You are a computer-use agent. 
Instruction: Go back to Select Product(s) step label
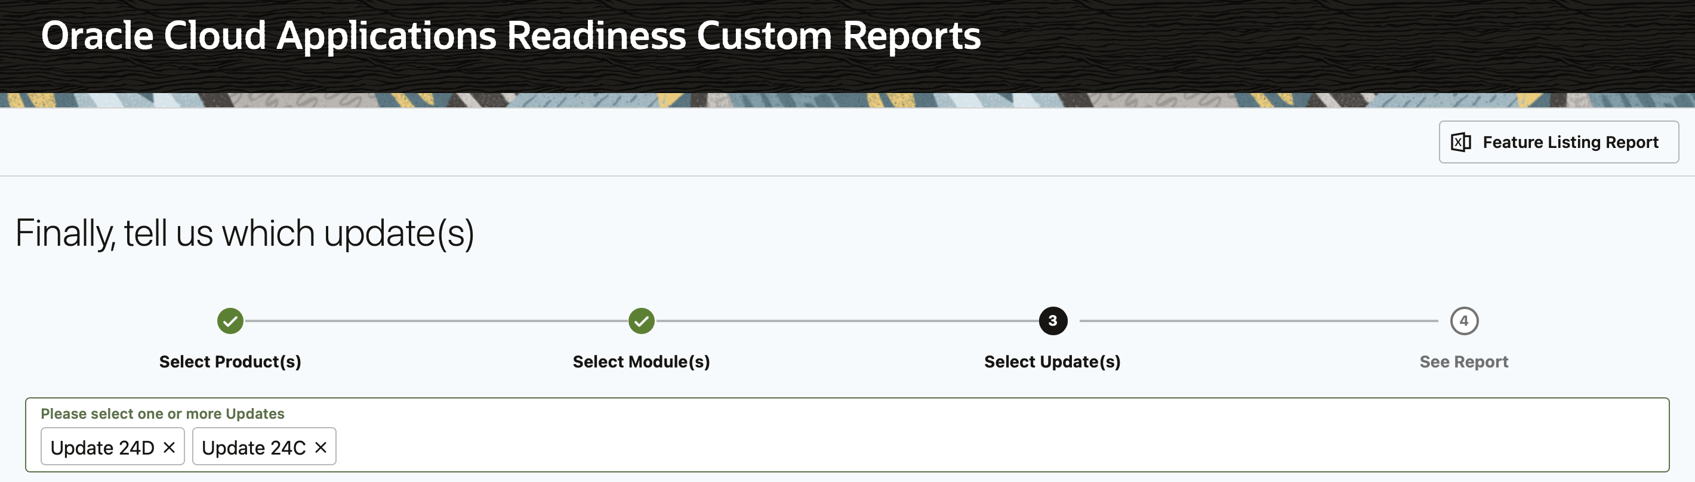point(230,361)
